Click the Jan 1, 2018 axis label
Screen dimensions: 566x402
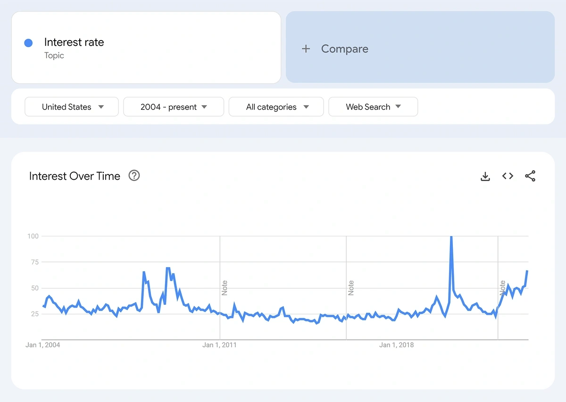pyautogui.click(x=396, y=345)
